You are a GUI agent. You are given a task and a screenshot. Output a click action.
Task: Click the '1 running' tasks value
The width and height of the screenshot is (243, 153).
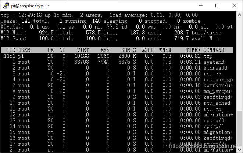[x=74, y=21]
